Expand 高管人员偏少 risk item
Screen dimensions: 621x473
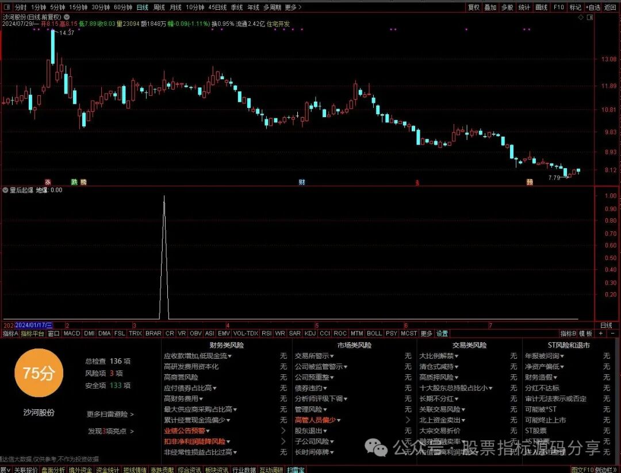(317, 420)
